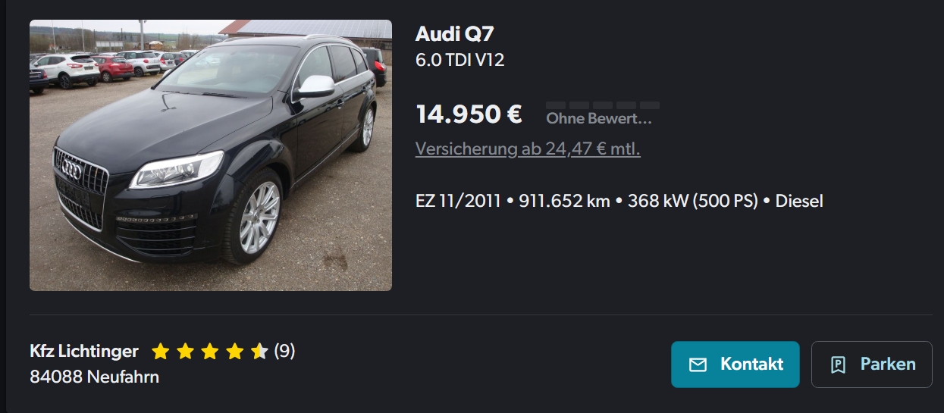
Task: Click the EZ 11/2011 registration detail
Action: coord(458,201)
